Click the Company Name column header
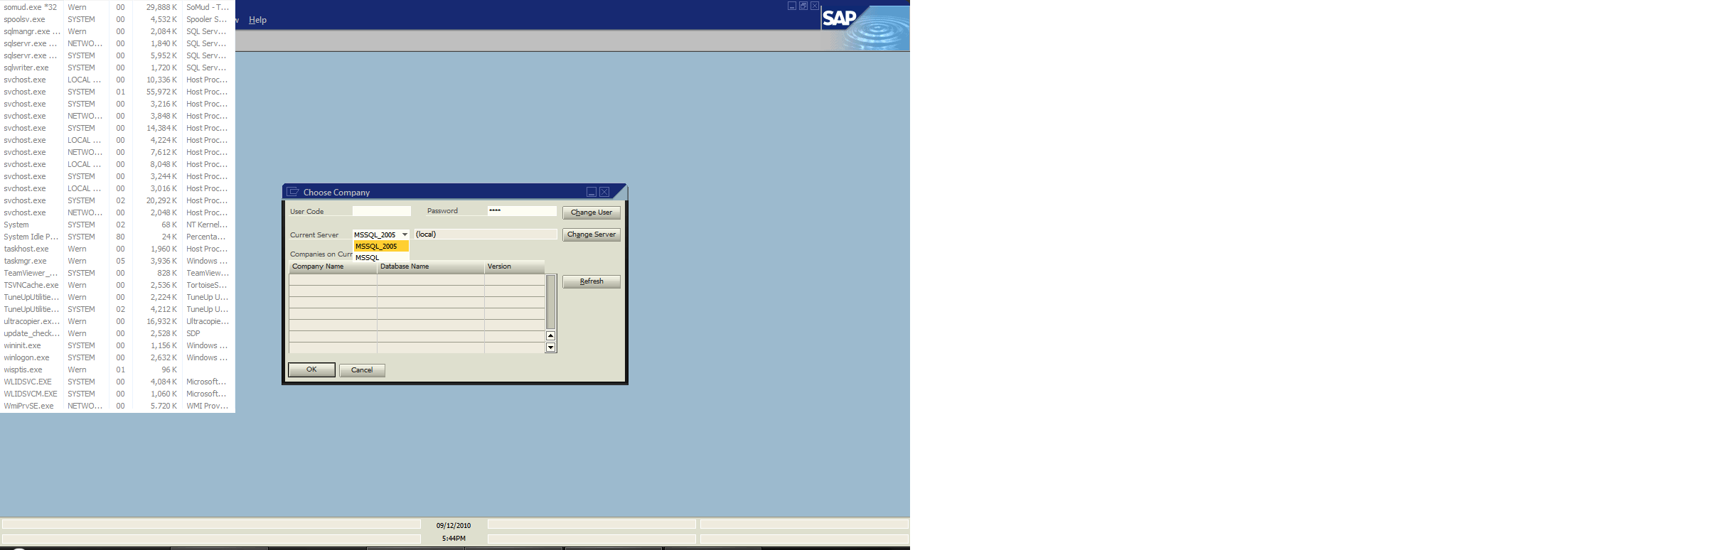Screen dimensions: 1722x550 (333, 266)
